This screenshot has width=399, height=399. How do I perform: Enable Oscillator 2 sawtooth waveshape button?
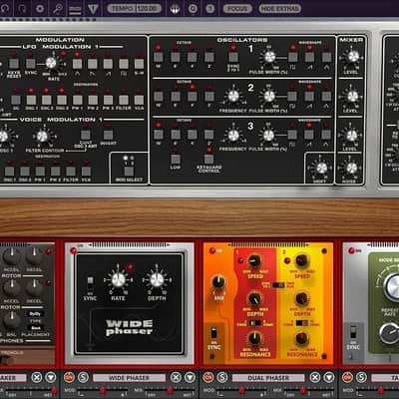[309, 96]
